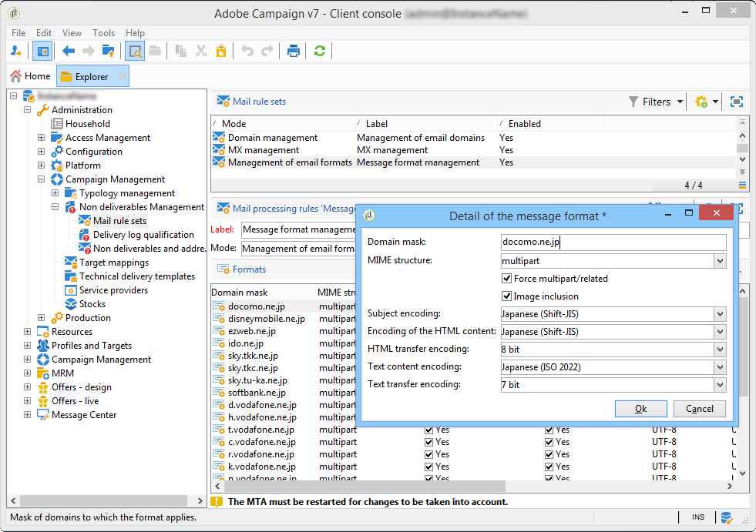Open the Filters button menu

(x=657, y=102)
